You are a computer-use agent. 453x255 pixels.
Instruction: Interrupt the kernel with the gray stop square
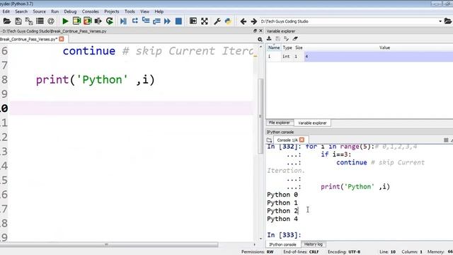tap(446, 140)
